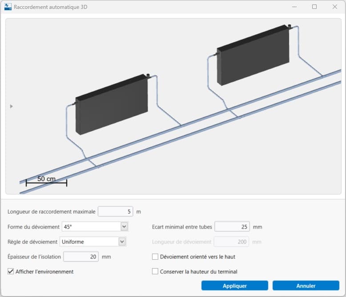
Task: Click the Épaisseur de l'isolation field
Action: [x=80, y=257]
